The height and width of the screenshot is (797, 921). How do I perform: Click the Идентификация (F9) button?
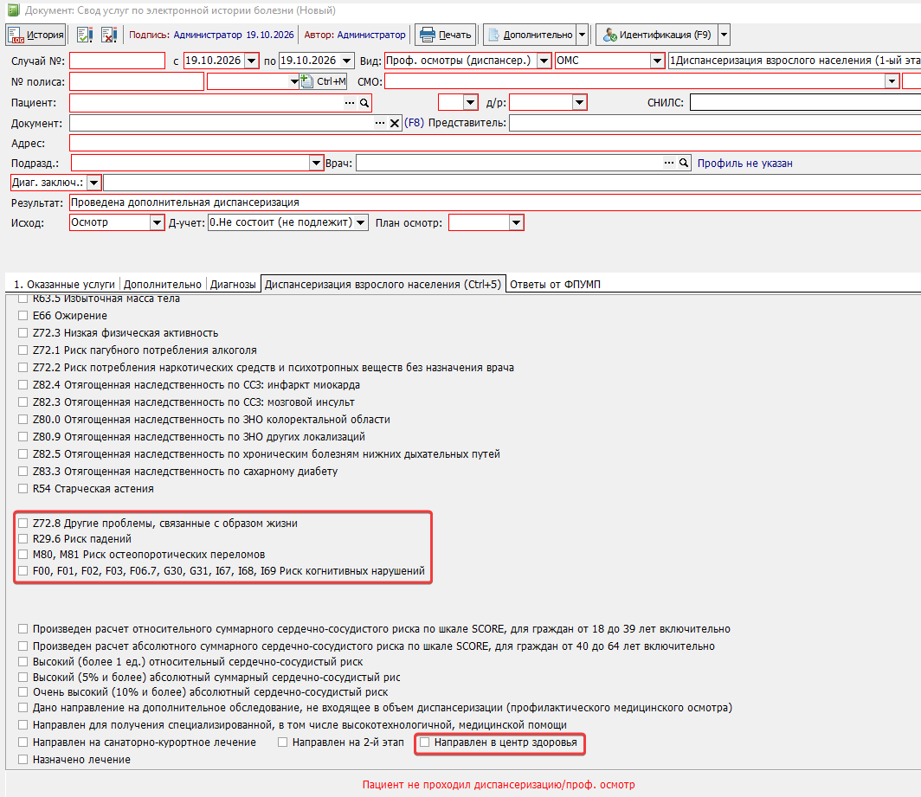(657, 35)
